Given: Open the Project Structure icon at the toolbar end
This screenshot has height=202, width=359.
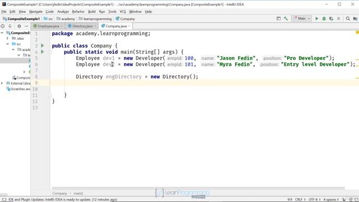Looking at the screenshot, I should tap(355, 19).
